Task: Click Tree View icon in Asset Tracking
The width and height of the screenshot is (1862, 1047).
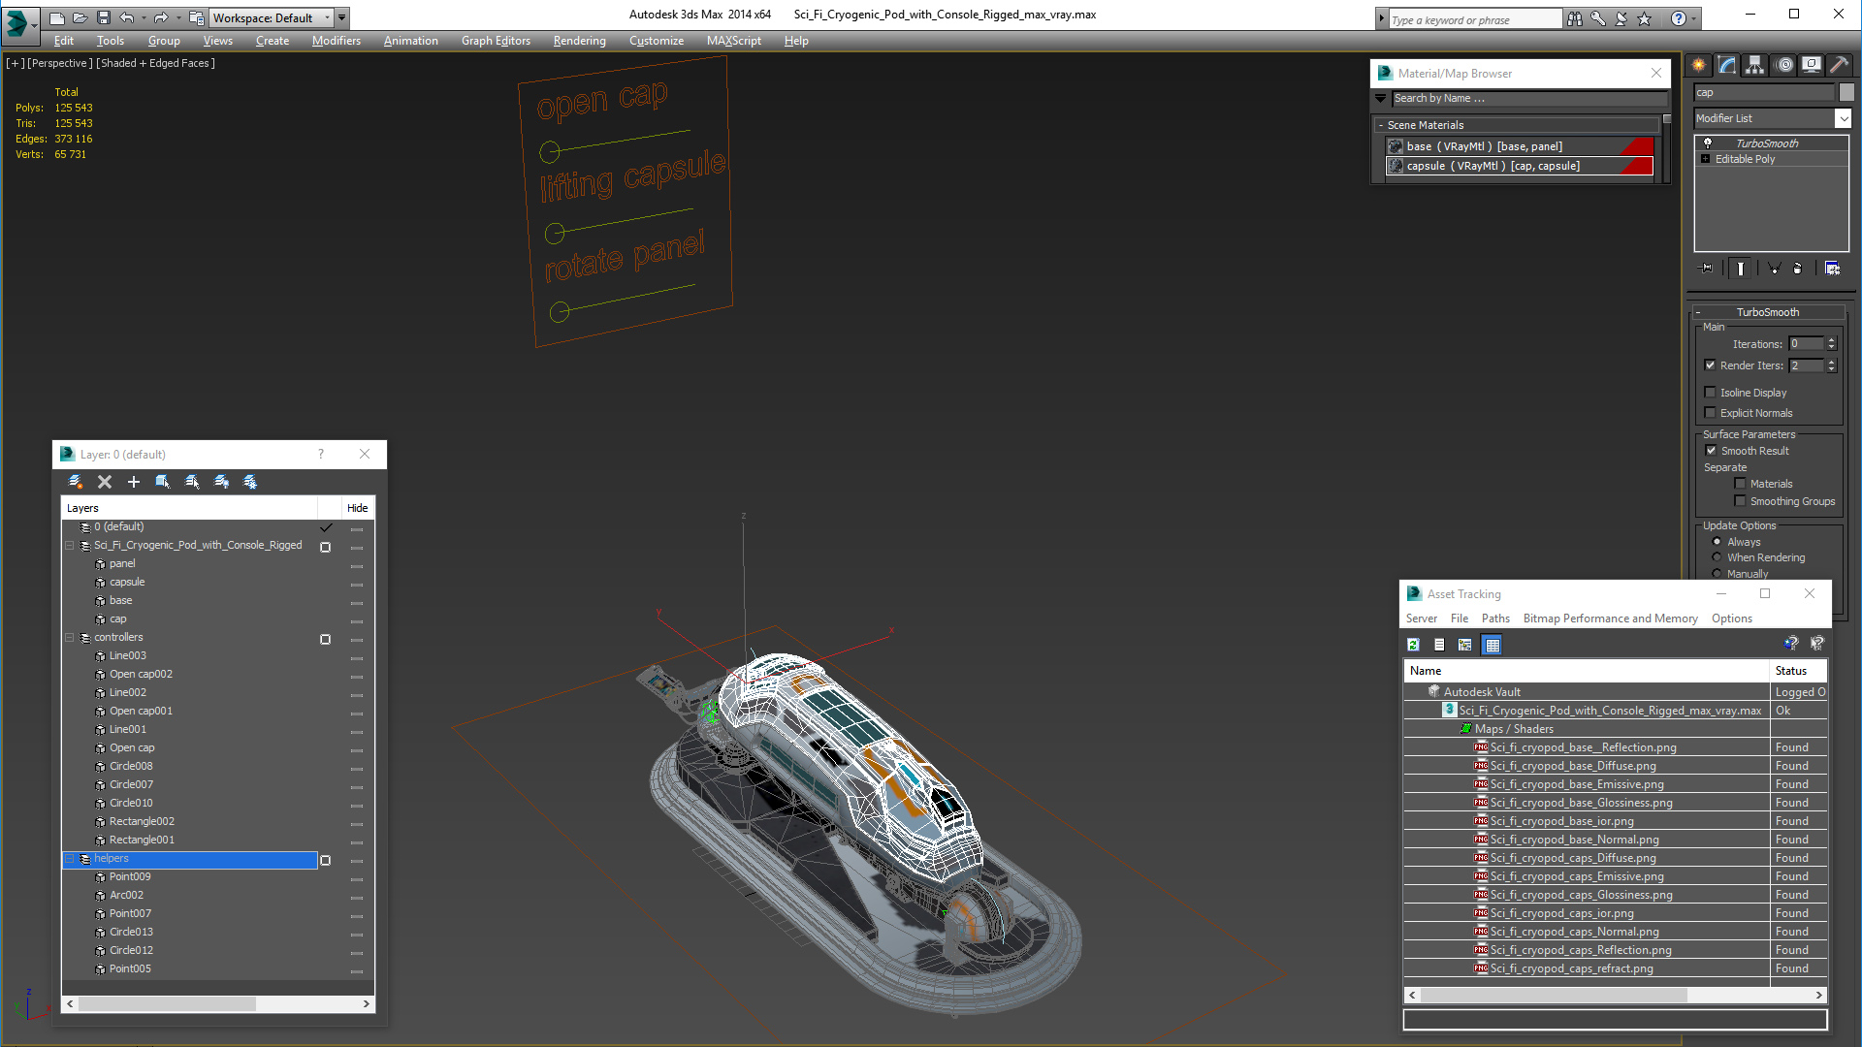Action: click(x=1465, y=645)
